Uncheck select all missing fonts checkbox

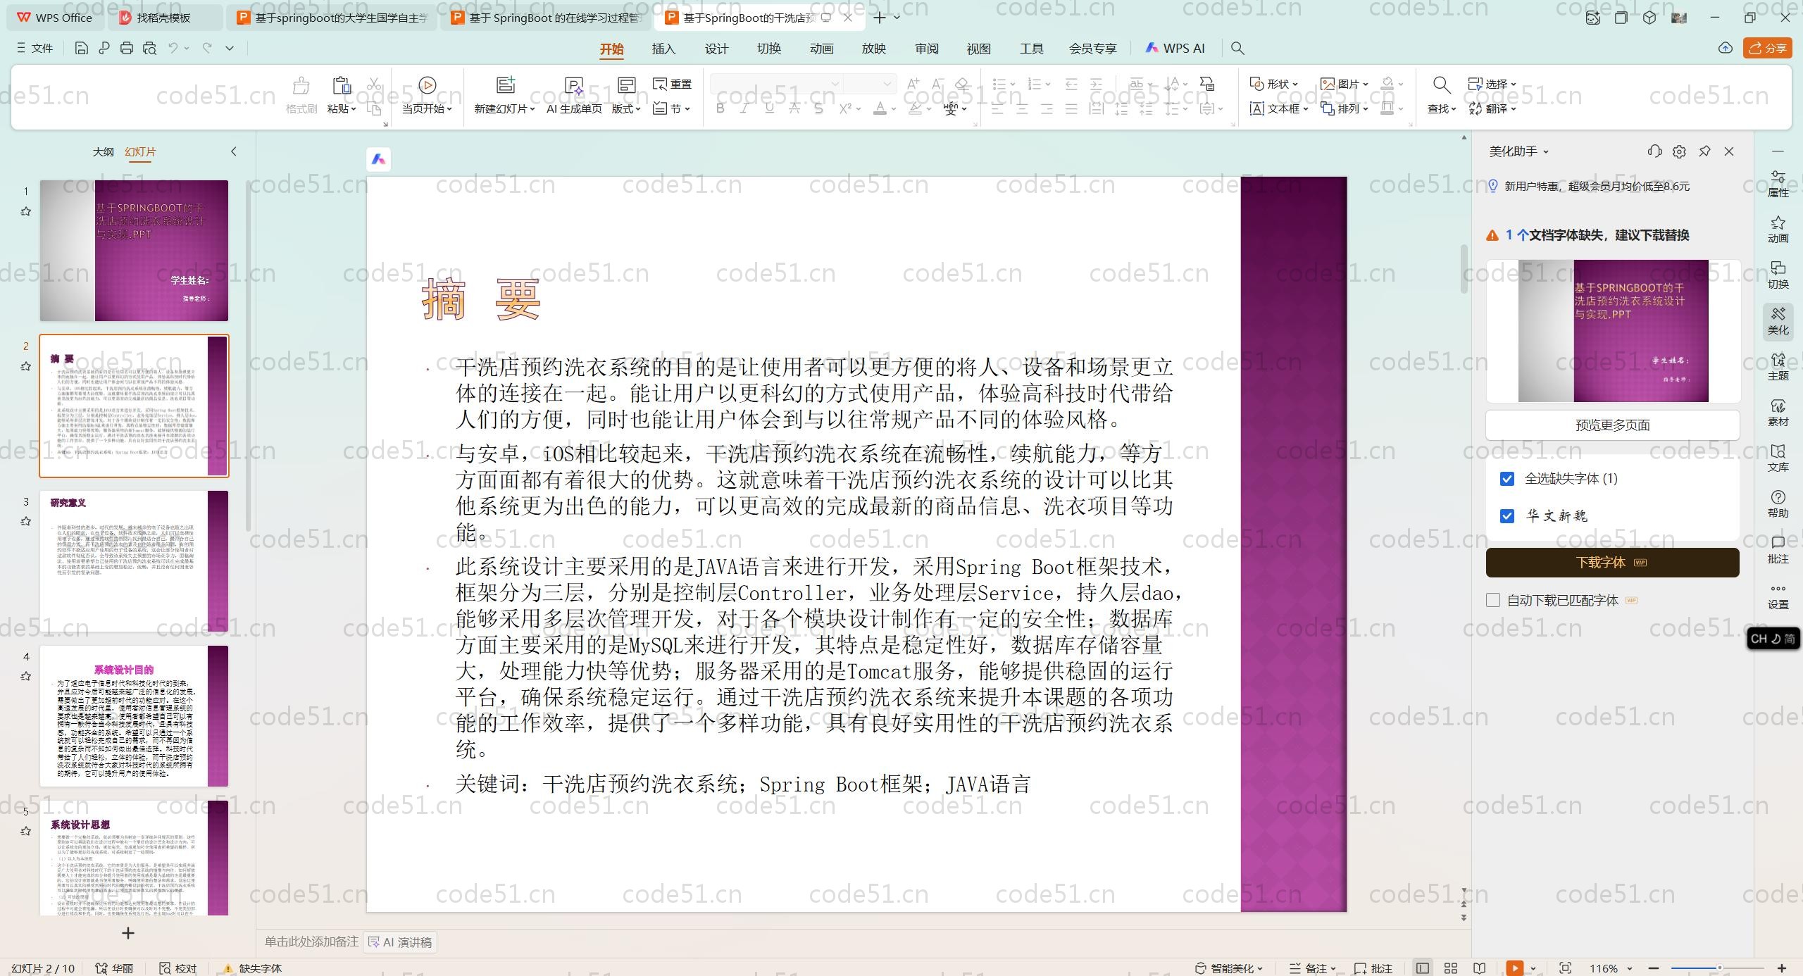1507,479
